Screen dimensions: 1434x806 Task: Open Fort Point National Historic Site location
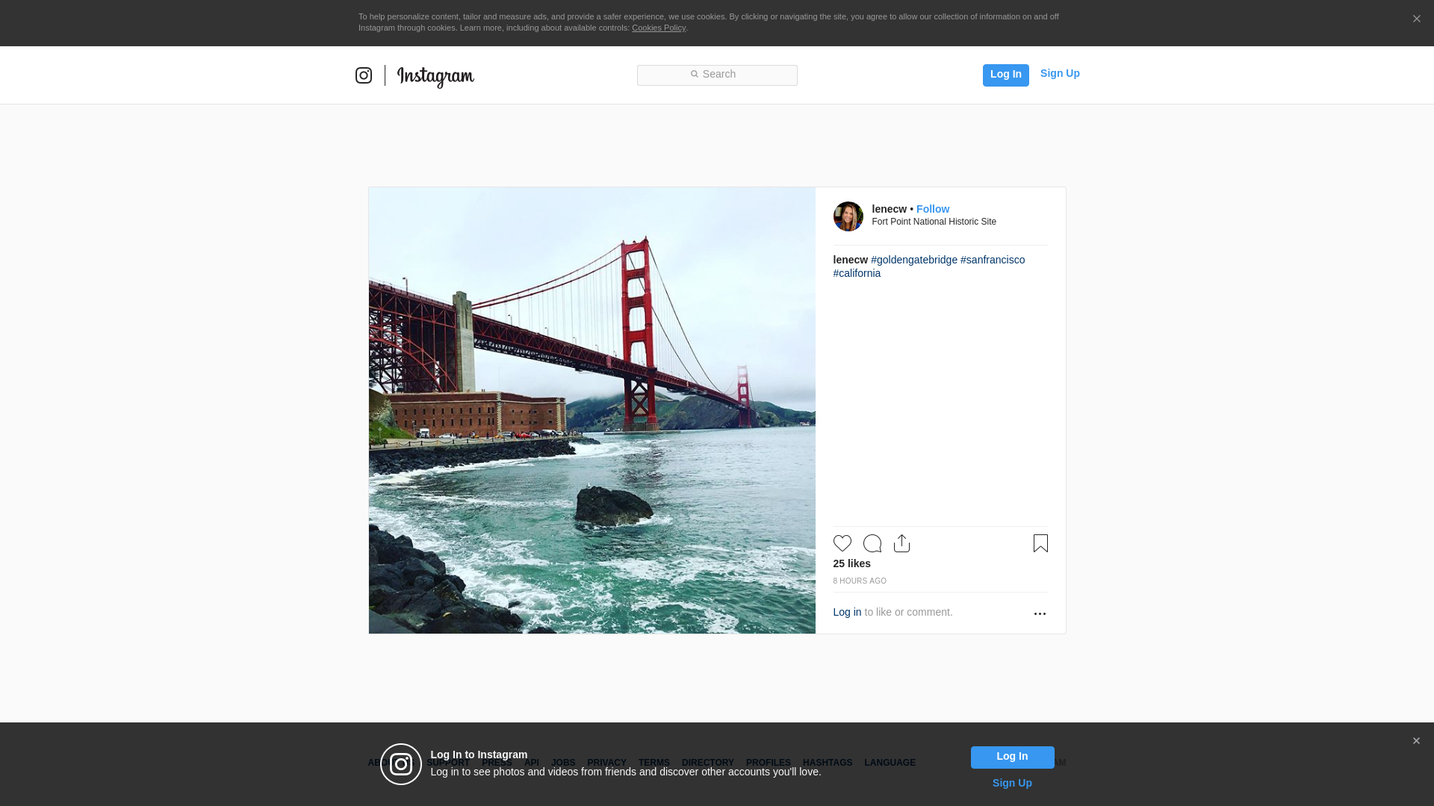click(x=934, y=222)
